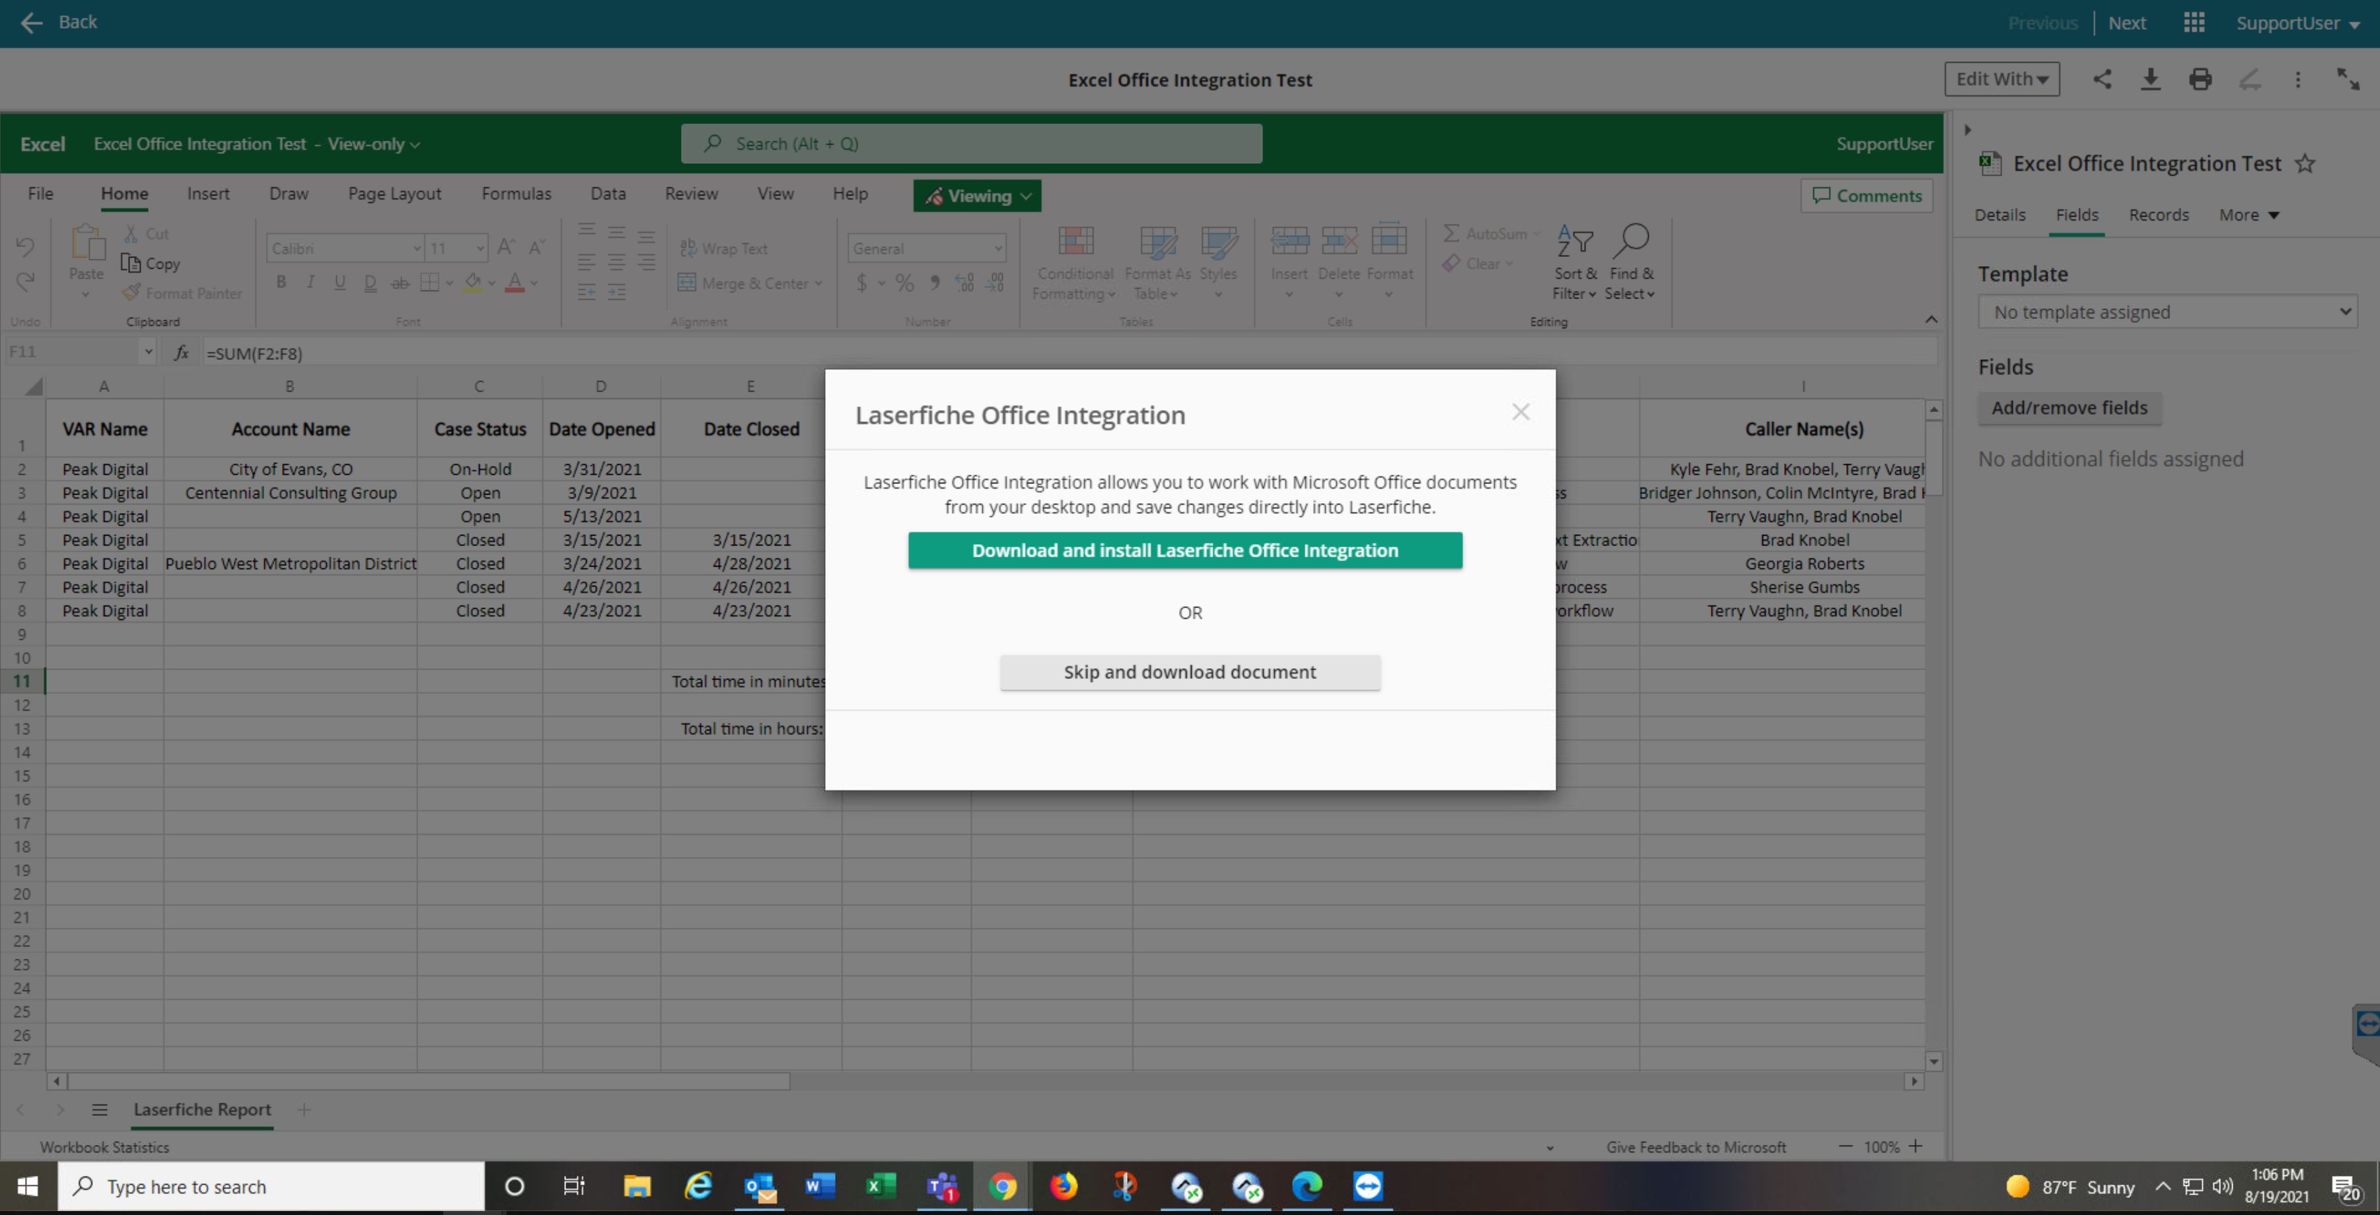
Task: Switch to the Details tab
Action: click(2000, 215)
